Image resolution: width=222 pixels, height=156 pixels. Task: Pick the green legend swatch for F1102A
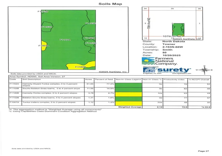128,85
